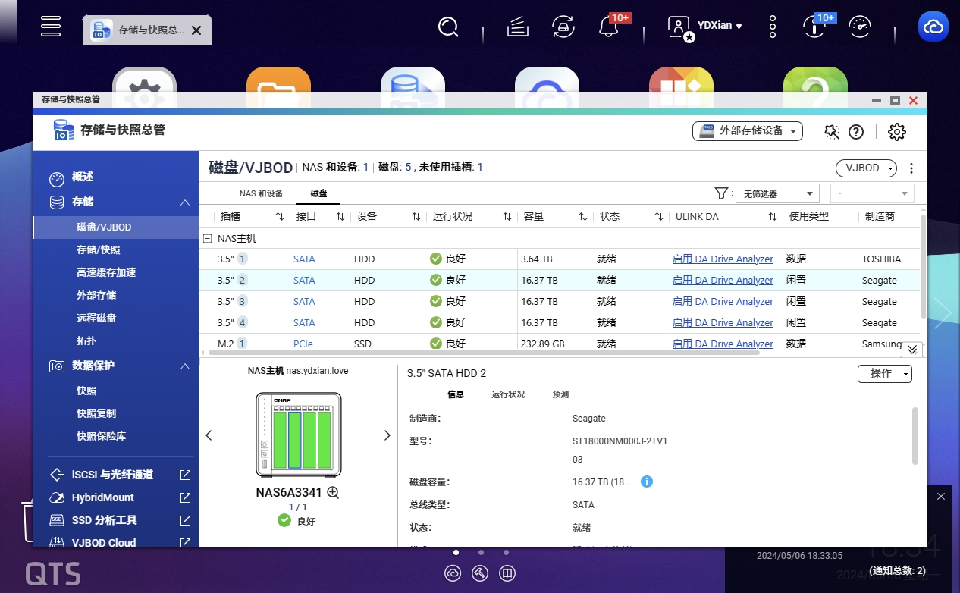Enable DA Drive Analyzer for TOSHIBA disk
Image resolution: width=960 pixels, height=593 pixels.
pyautogui.click(x=723, y=259)
